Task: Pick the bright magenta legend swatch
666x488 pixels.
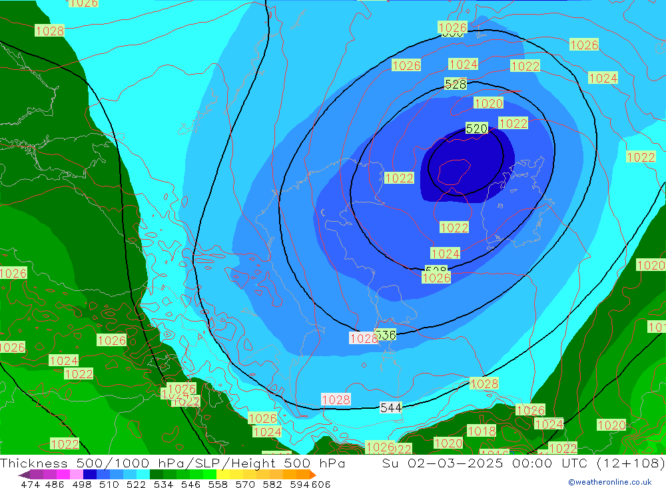Action: click(x=63, y=475)
